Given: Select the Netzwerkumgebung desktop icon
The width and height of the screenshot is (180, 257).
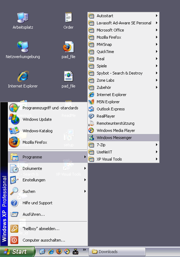Looking at the screenshot, I should click(23, 47).
